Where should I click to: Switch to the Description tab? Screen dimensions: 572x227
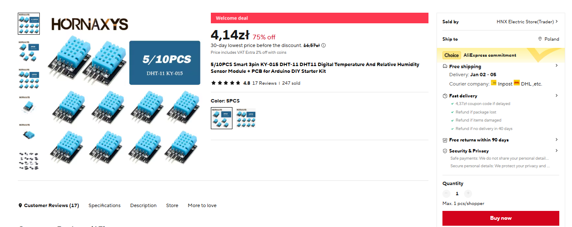point(143,205)
